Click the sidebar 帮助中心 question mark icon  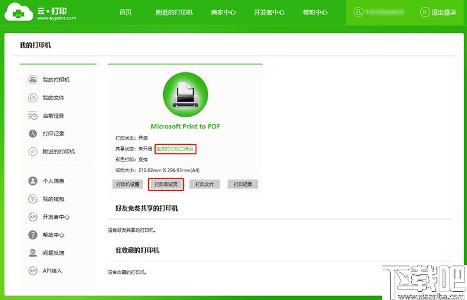(33, 235)
